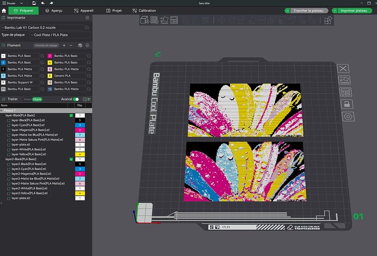Select layer2-White[PLA Basic].stl row
The image size is (377, 256).
point(30,188)
